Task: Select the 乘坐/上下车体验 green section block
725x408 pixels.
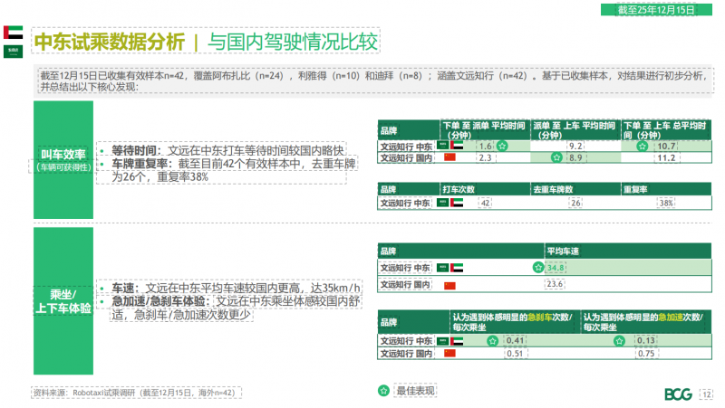Action: (63, 300)
